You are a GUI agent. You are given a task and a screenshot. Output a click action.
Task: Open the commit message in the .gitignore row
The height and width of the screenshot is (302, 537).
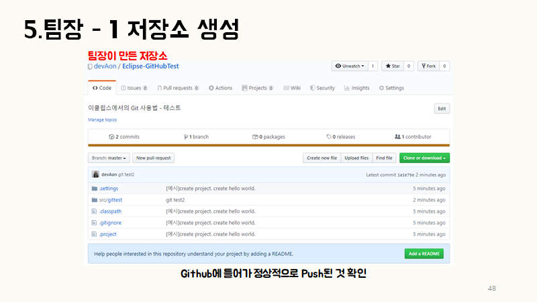211,223
